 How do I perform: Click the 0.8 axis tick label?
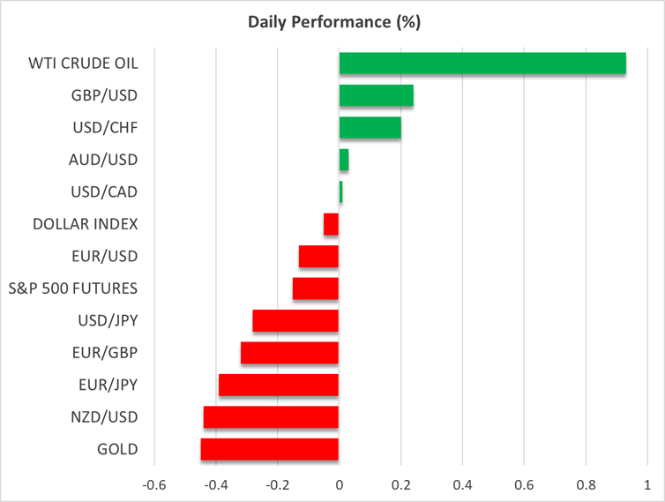click(x=586, y=485)
